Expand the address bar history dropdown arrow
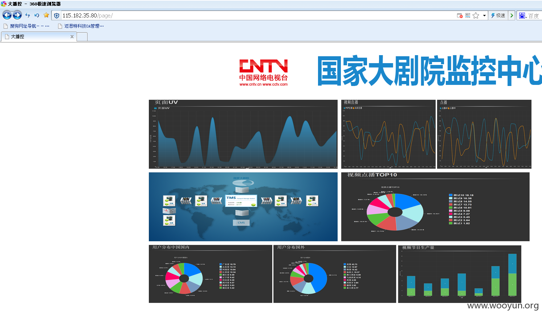The image size is (542, 316). click(x=484, y=16)
